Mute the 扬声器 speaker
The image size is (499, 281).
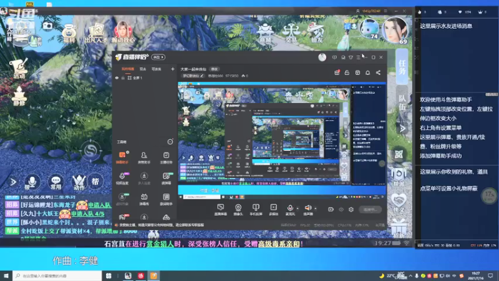[308, 210]
